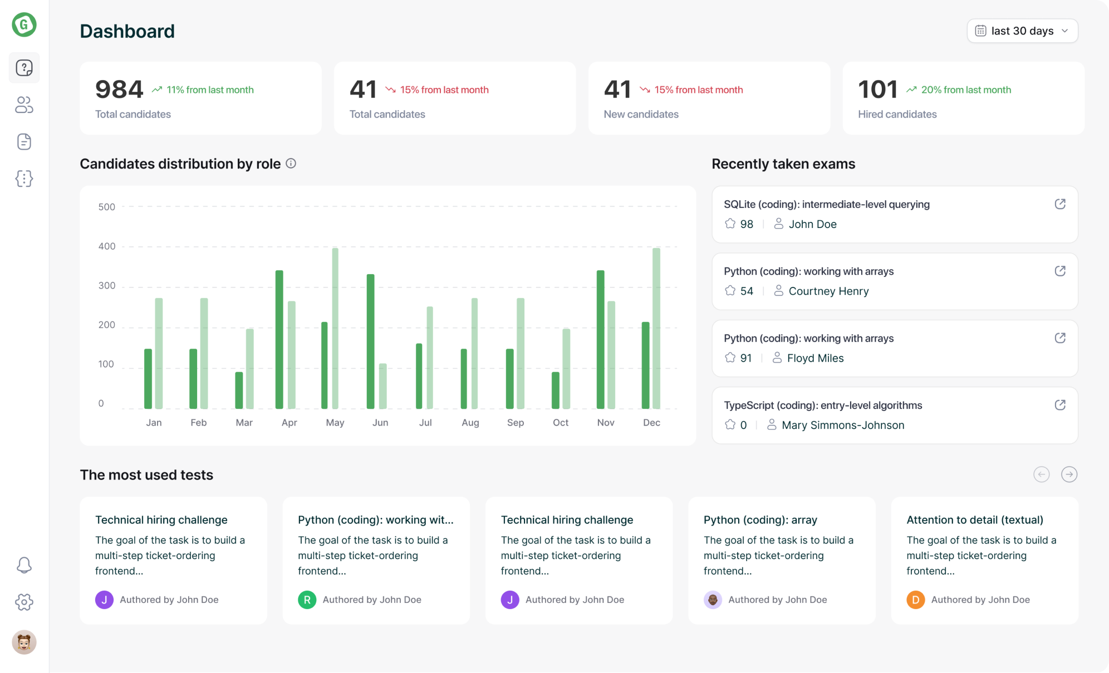Select the coding tasks sidebar icon
Viewport: 1109px width, 673px height.
click(24, 179)
